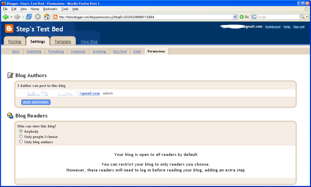Open the Bookmarks menu
The width and height of the screenshot is (311, 187).
(50, 9)
